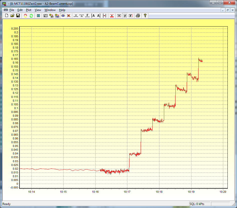Viewport: 237px width, 208px height.
Task: Click the Print icon in the toolbar
Action: click(x=138, y=16)
